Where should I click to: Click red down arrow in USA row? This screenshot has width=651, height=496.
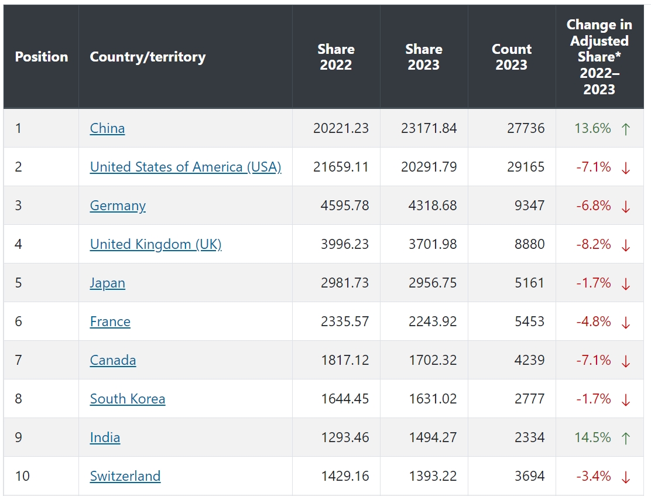coord(625,167)
